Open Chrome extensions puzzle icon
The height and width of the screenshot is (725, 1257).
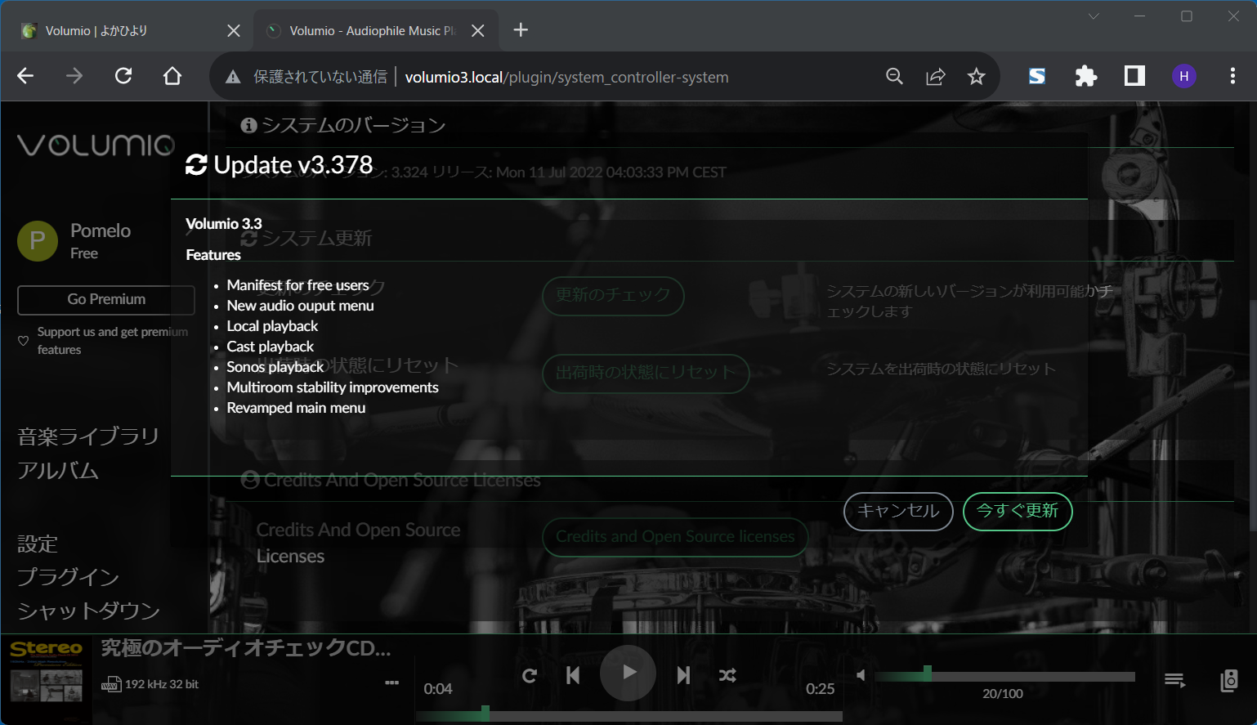click(1085, 75)
